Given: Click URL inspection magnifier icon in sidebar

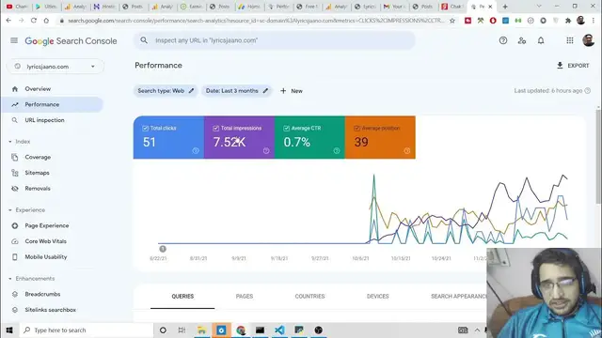Looking at the screenshot, I should click(15, 120).
